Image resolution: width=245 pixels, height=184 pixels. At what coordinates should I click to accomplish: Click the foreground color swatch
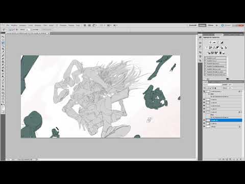pos(3,107)
